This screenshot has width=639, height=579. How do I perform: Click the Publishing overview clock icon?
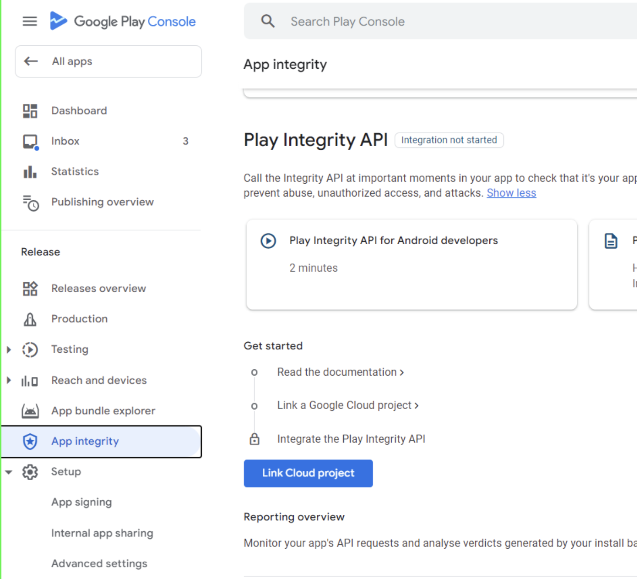click(x=31, y=202)
